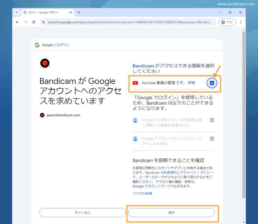Open the Chrome three-dot menu
Viewport: 258px width, 224px height.
241,22
